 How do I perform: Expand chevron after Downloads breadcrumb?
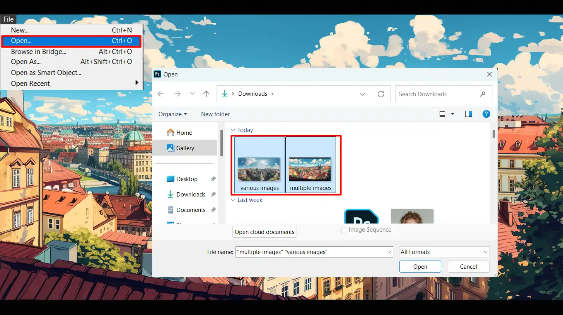click(x=273, y=94)
